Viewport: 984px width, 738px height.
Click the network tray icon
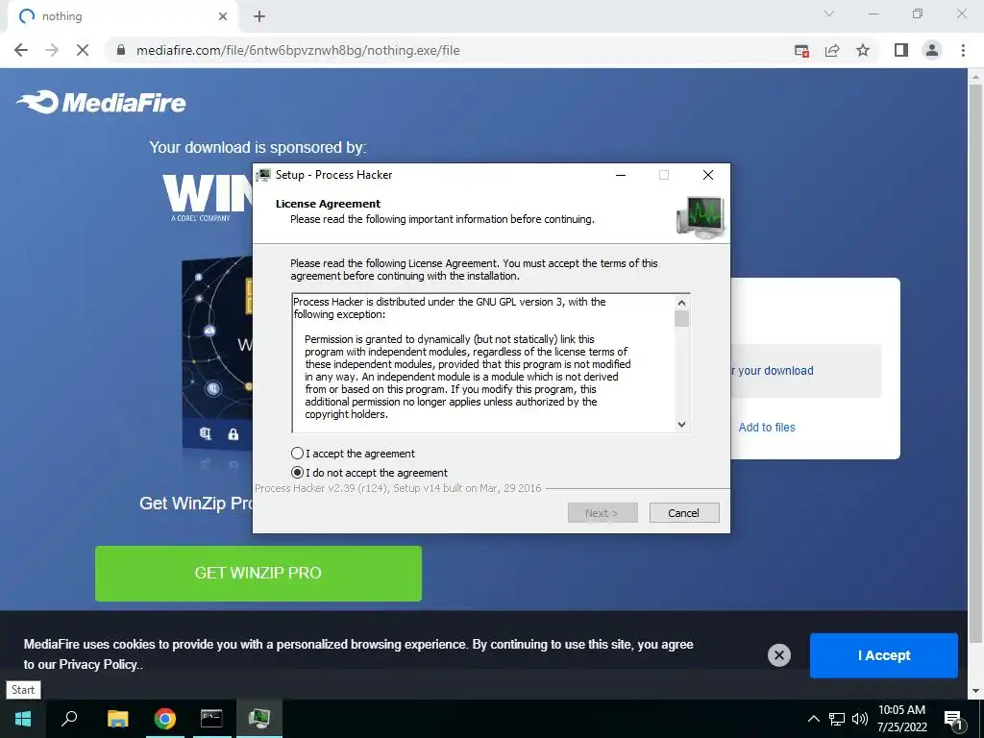837,719
